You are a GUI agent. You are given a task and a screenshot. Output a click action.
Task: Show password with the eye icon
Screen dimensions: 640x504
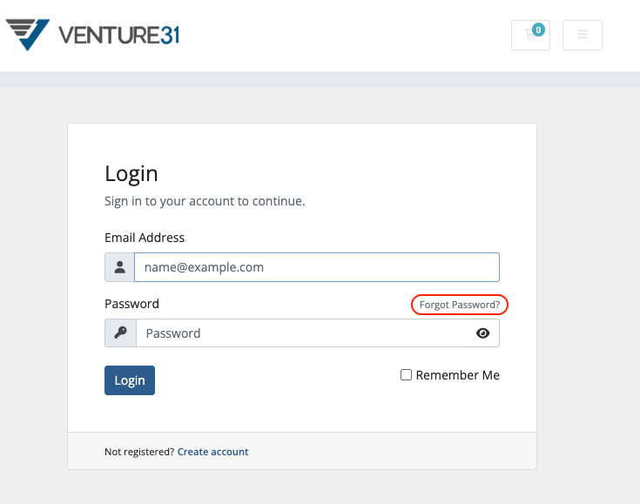(x=483, y=333)
